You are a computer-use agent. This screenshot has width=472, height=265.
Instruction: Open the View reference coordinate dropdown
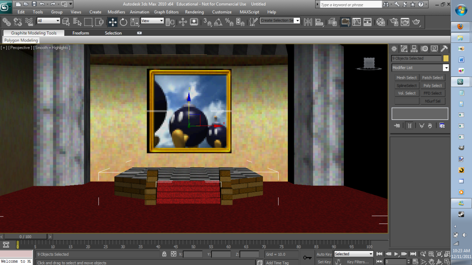click(152, 20)
